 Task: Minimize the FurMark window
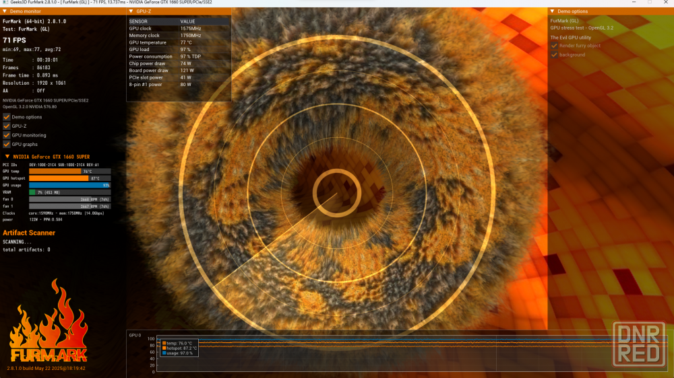634,2
